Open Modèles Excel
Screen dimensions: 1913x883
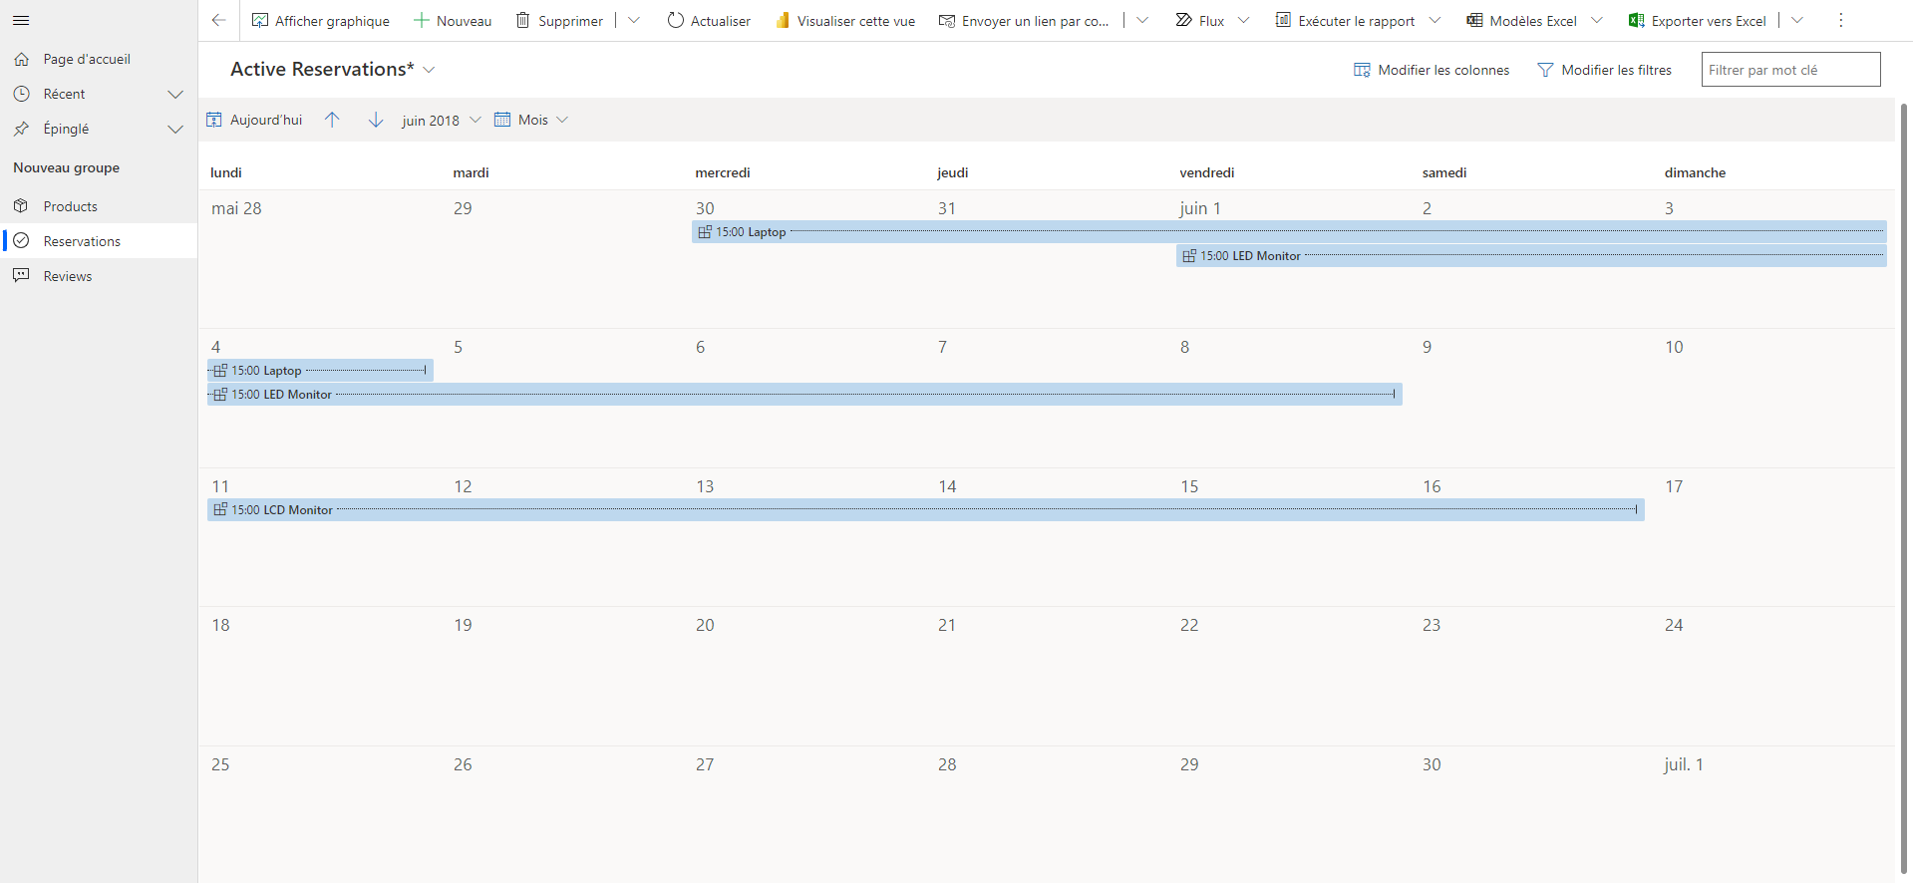point(1522,20)
